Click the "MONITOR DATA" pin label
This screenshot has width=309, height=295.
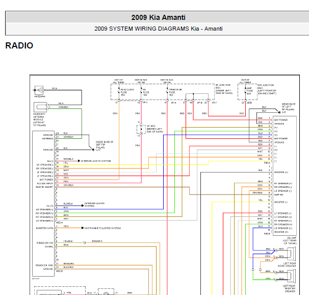point(44,228)
